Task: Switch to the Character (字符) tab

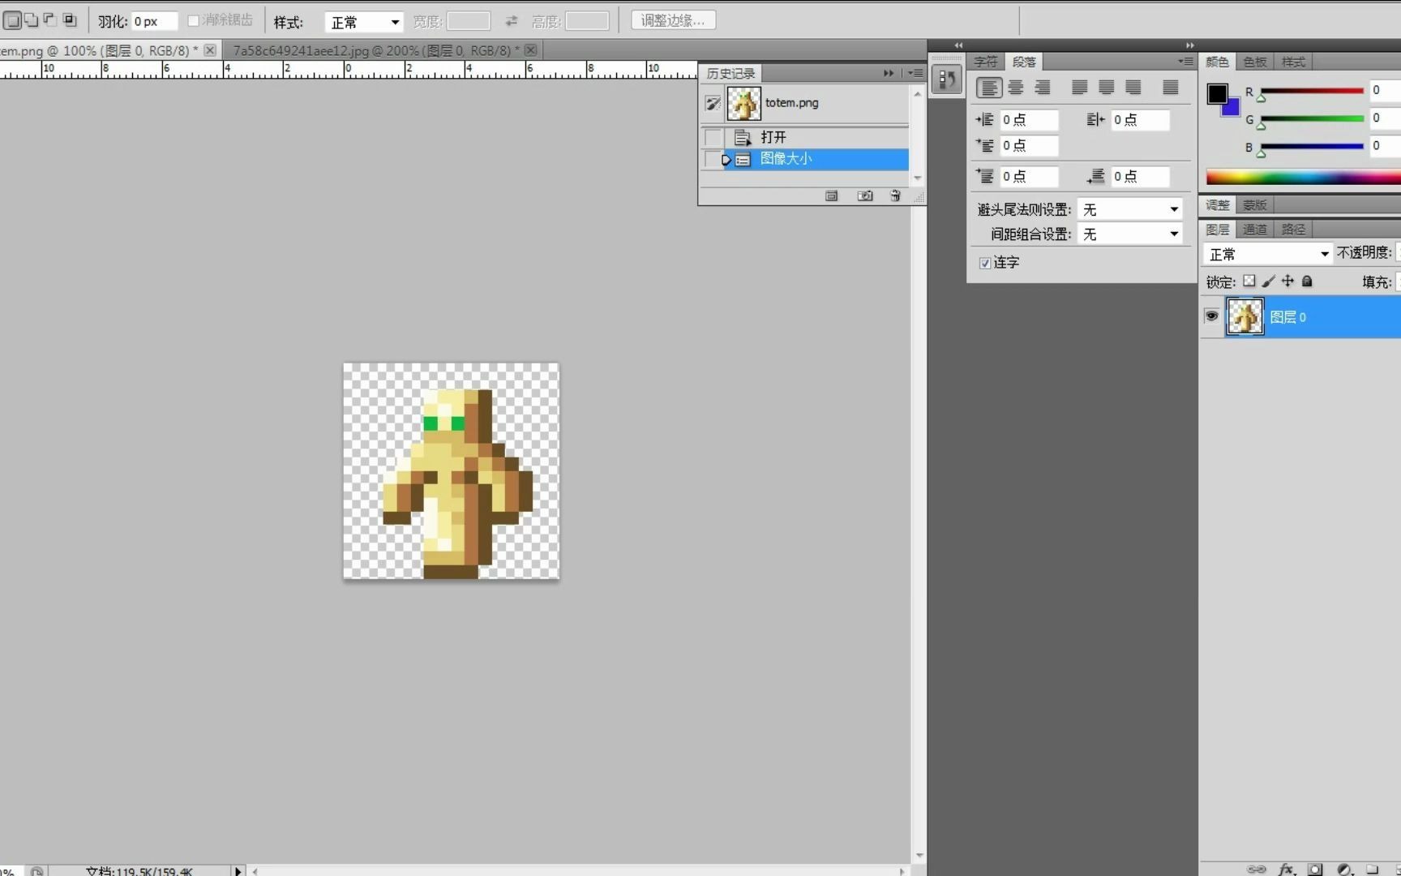Action: (985, 62)
